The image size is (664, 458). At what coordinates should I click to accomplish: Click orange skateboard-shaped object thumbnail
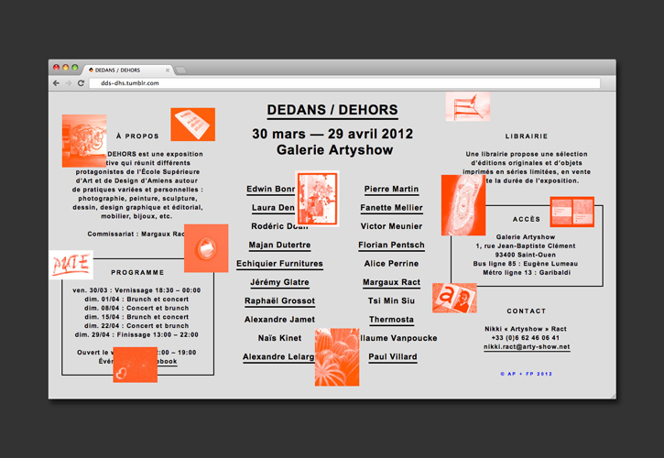click(463, 205)
